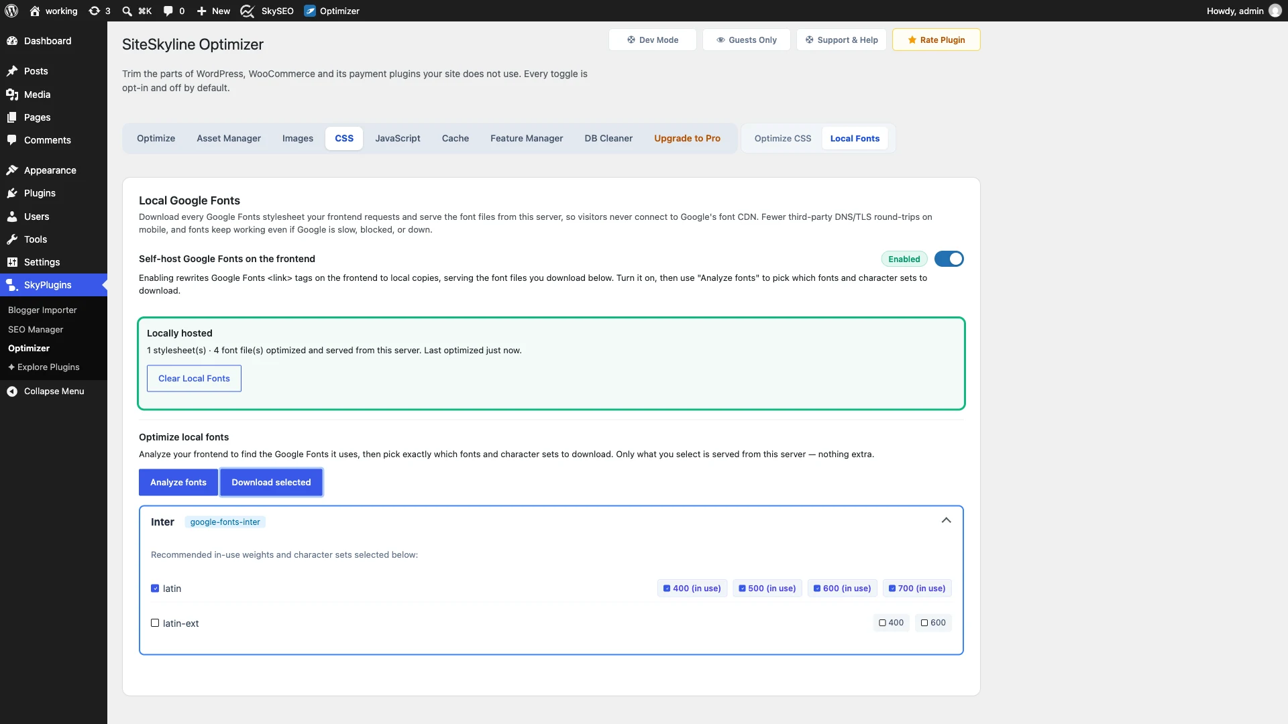Open the admin user avatar

tap(1275, 11)
